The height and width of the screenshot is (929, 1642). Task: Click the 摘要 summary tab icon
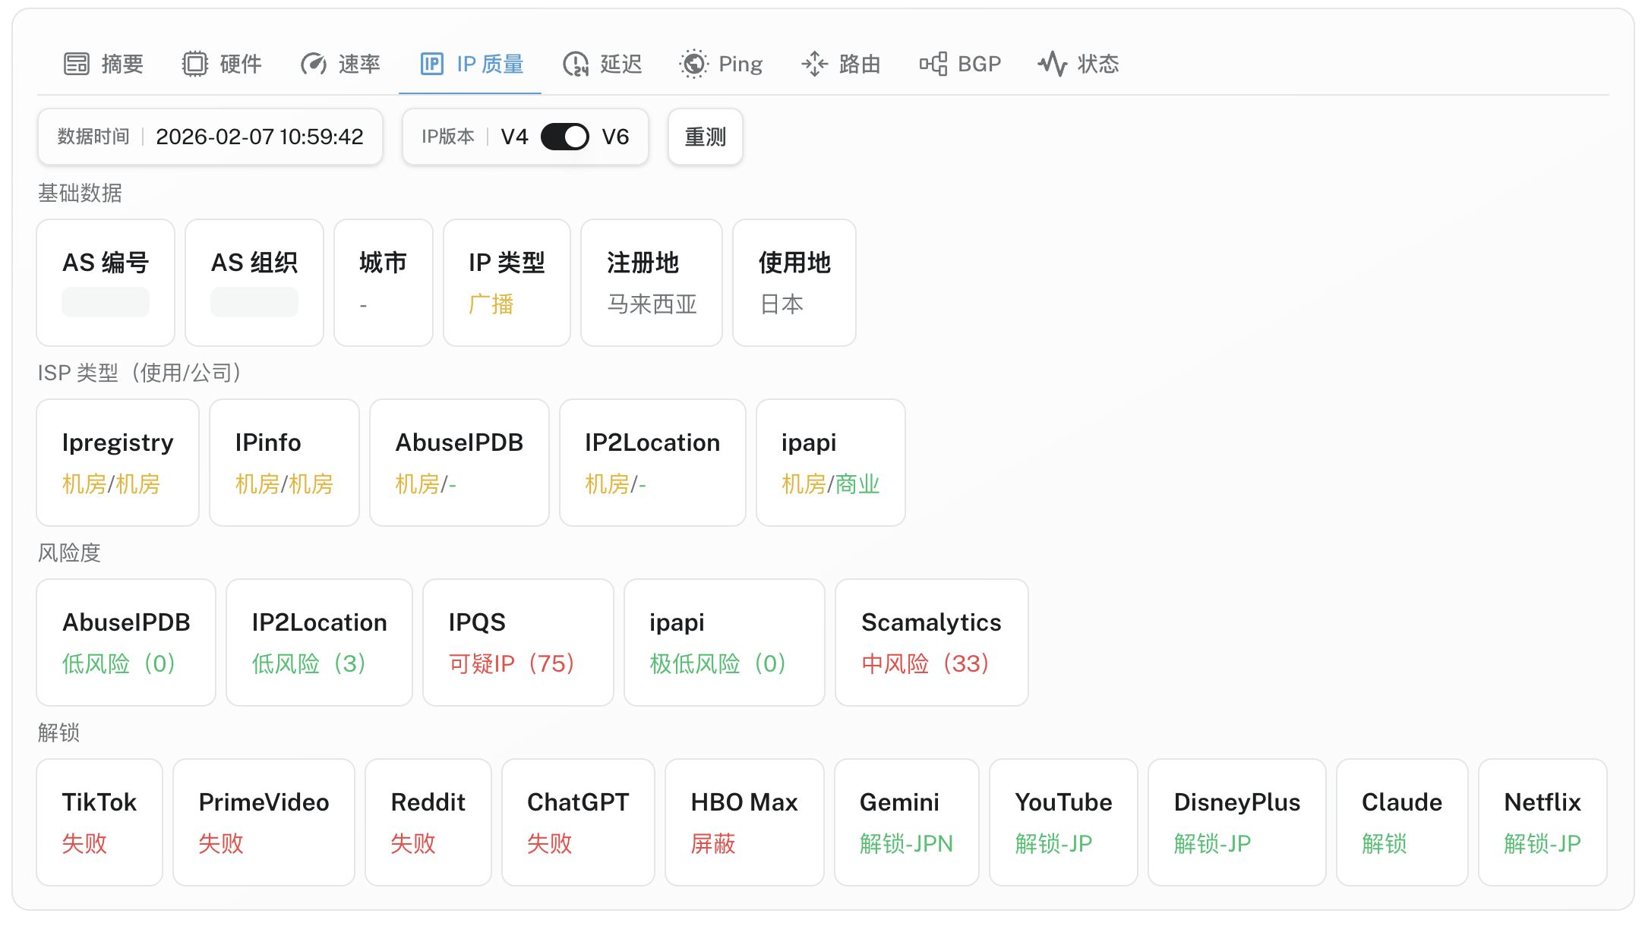tap(76, 64)
